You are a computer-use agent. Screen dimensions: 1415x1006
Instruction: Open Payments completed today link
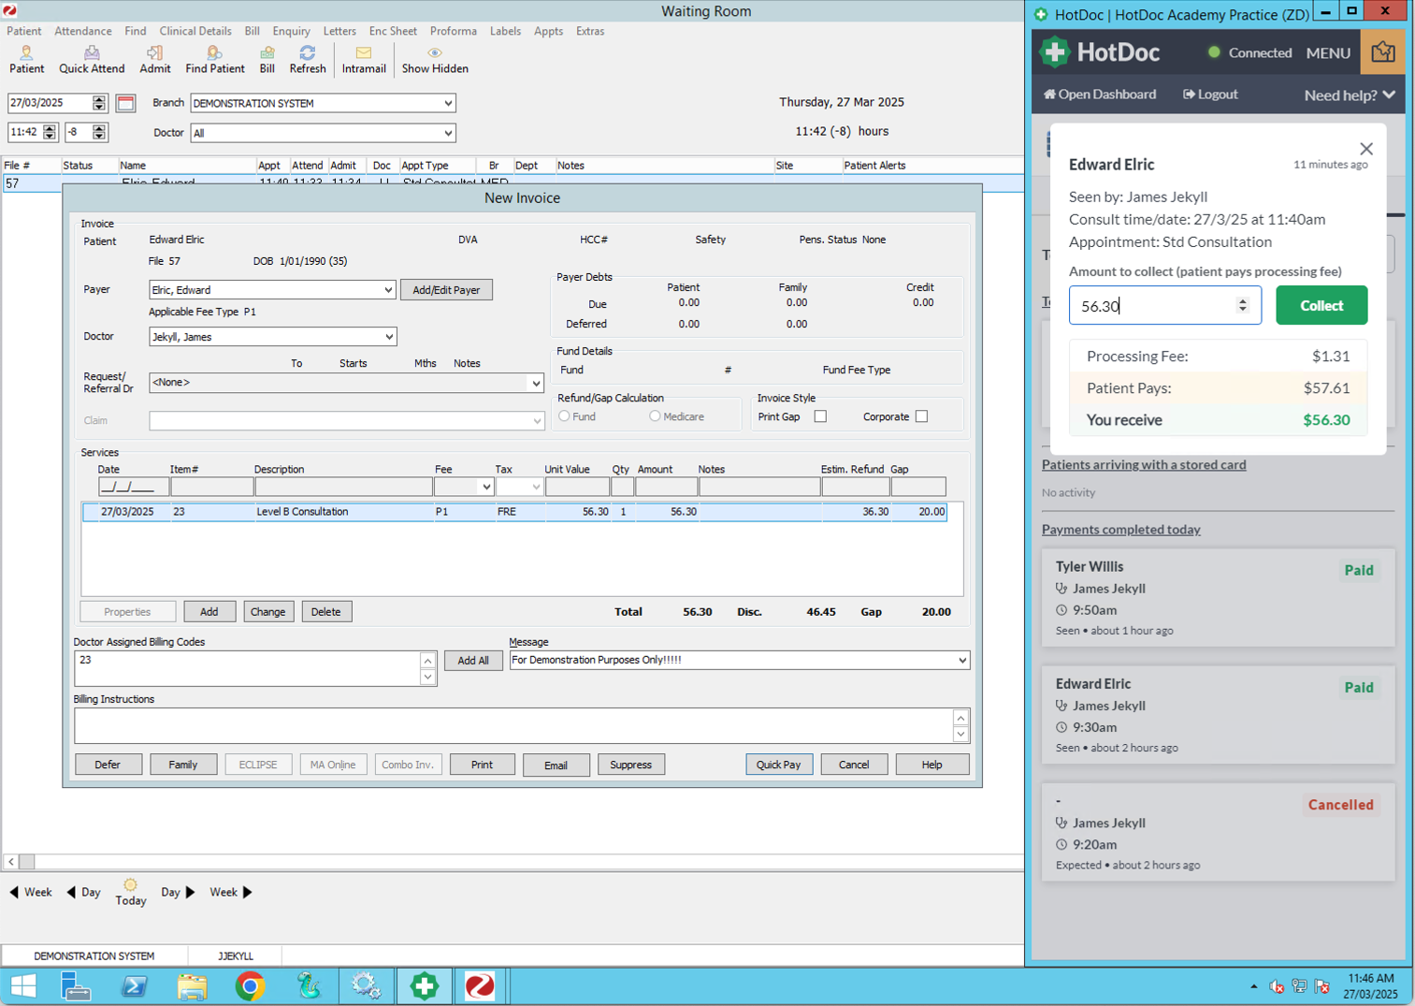(1120, 530)
